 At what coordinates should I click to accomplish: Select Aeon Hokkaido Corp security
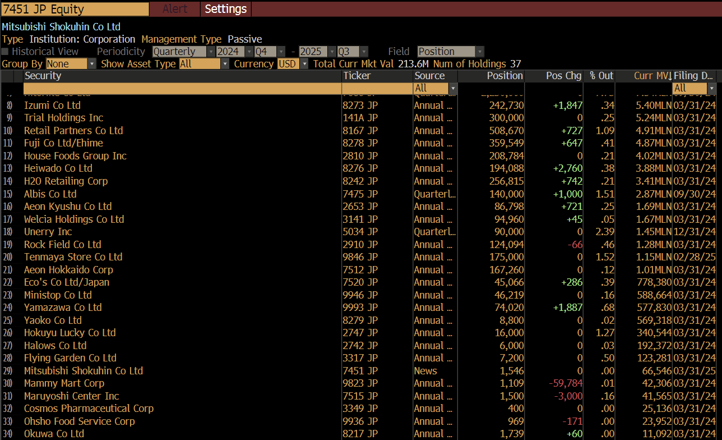pos(68,270)
